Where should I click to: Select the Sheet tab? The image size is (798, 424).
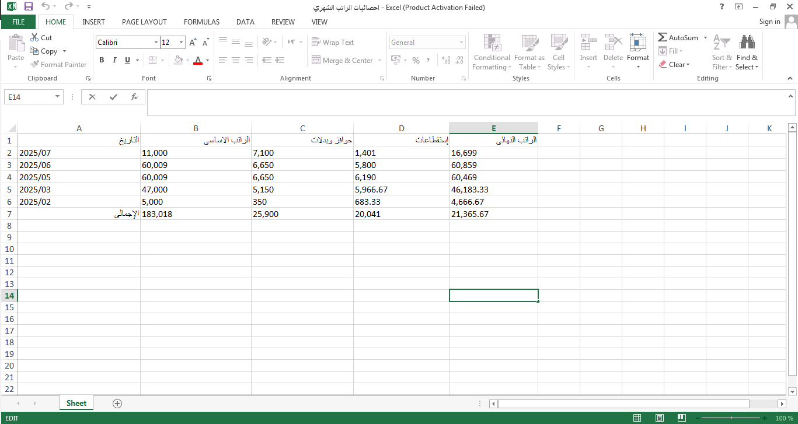click(76, 403)
